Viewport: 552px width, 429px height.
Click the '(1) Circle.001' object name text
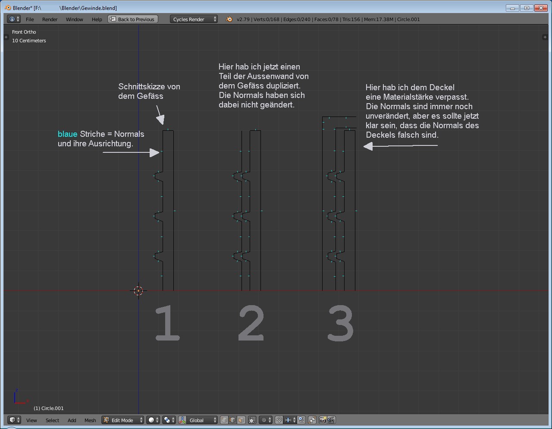click(x=49, y=408)
